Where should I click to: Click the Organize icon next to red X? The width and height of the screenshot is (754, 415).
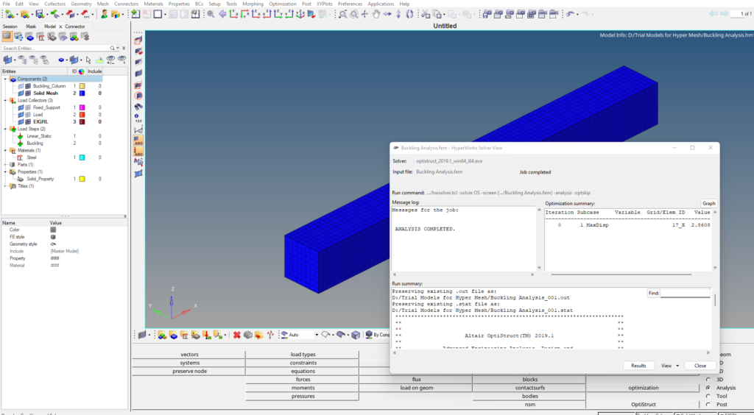(x=247, y=335)
